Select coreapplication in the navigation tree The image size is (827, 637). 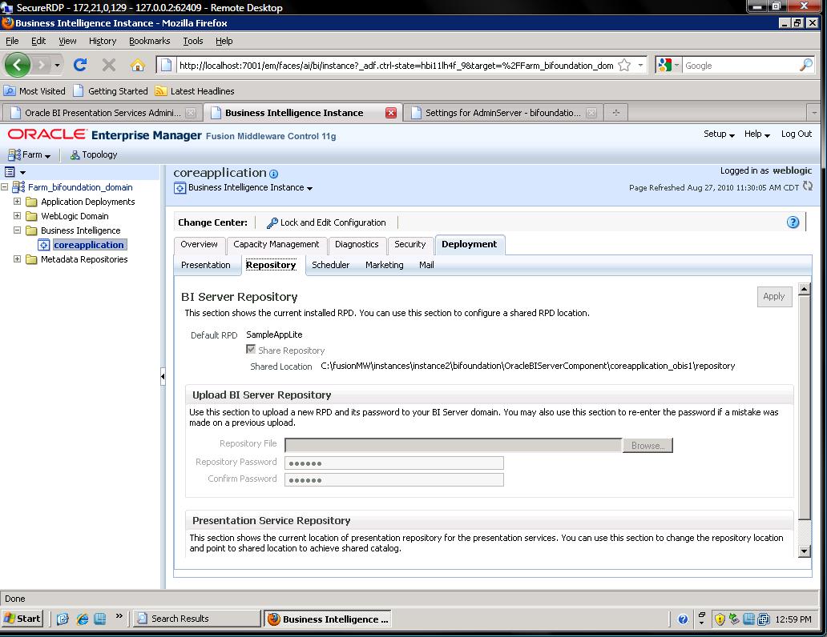(89, 245)
